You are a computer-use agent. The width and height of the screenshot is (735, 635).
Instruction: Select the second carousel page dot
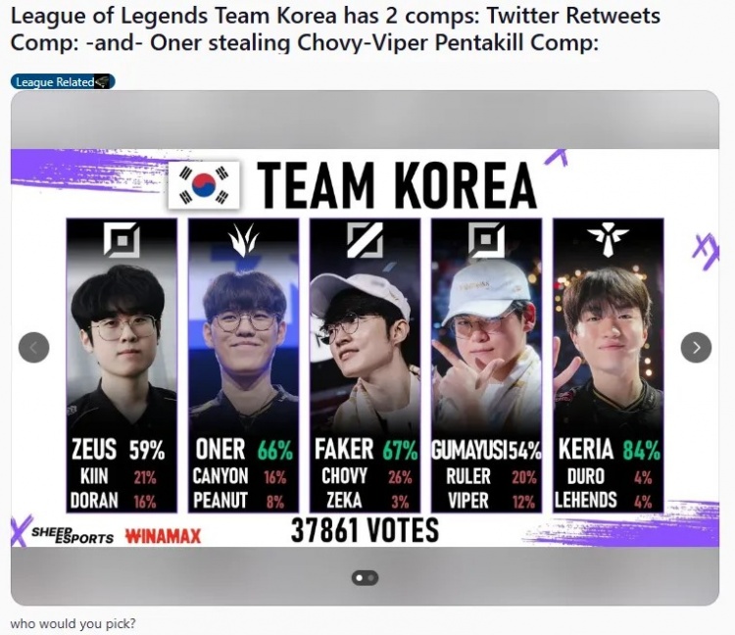pos(370,578)
